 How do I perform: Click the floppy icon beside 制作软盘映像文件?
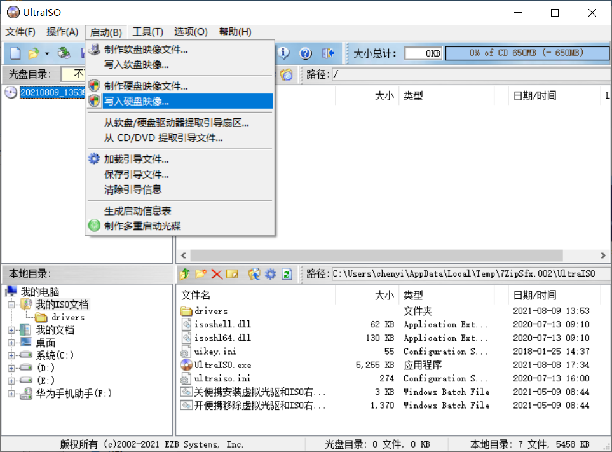click(x=94, y=50)
